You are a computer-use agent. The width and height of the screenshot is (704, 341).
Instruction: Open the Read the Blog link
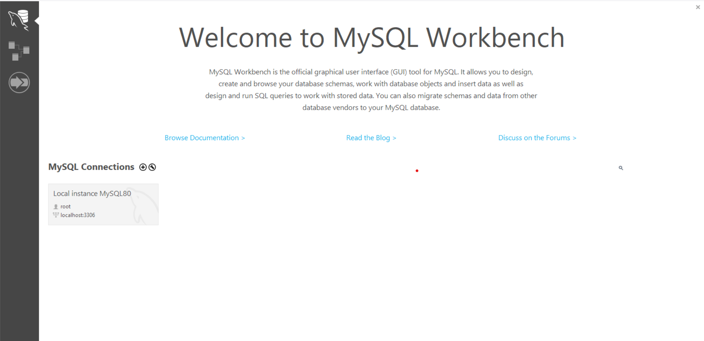tap(371, 138)
